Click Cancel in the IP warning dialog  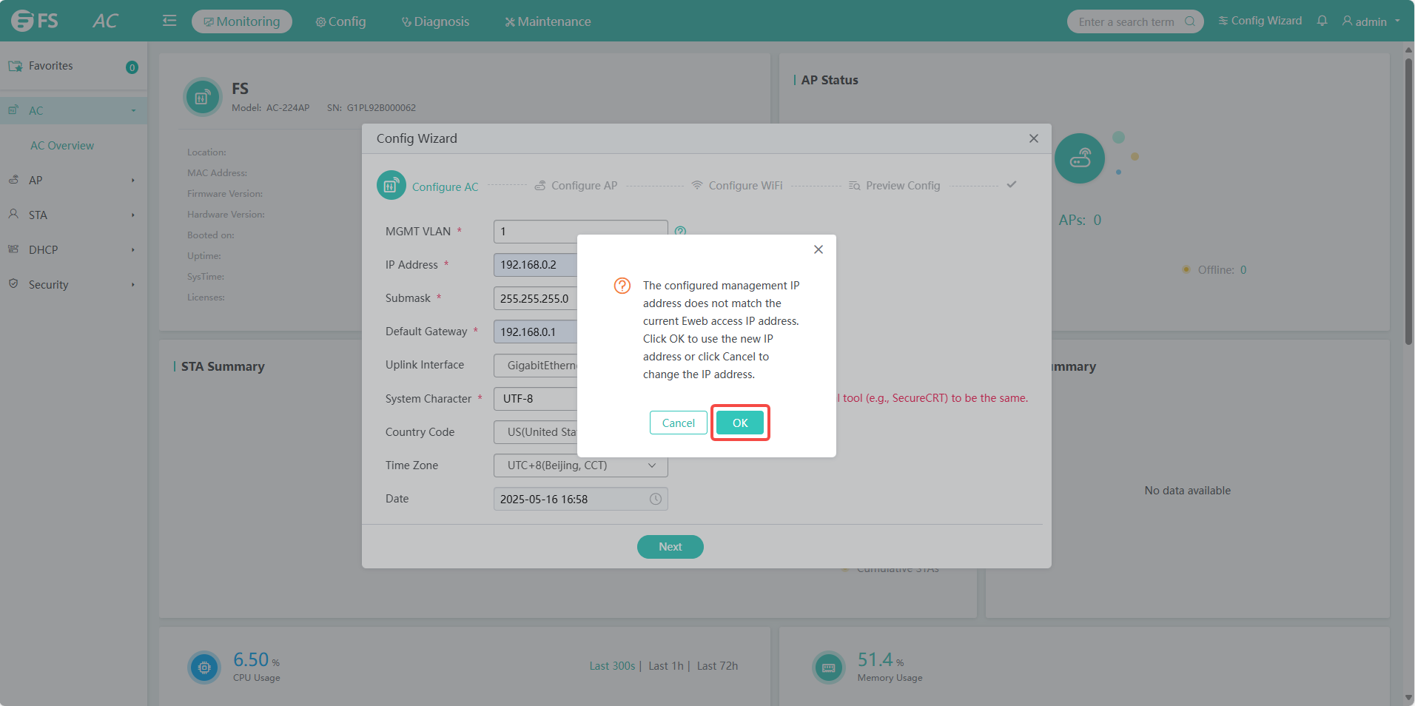(x=678, y=423)
